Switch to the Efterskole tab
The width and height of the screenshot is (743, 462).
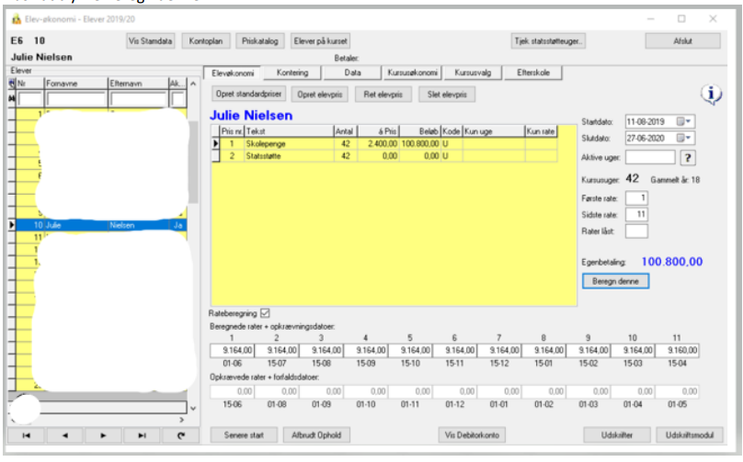point(533,73)
